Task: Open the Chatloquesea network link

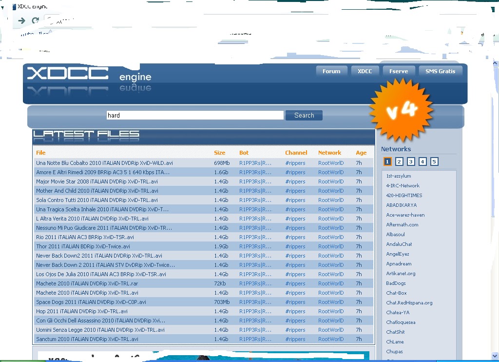Action: [401, 322]
